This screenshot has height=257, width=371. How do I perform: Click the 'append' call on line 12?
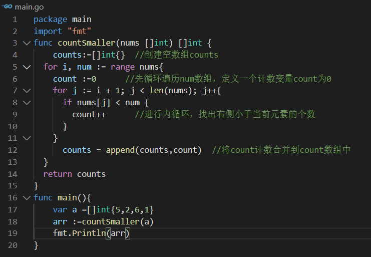click(x=121, y=150)
